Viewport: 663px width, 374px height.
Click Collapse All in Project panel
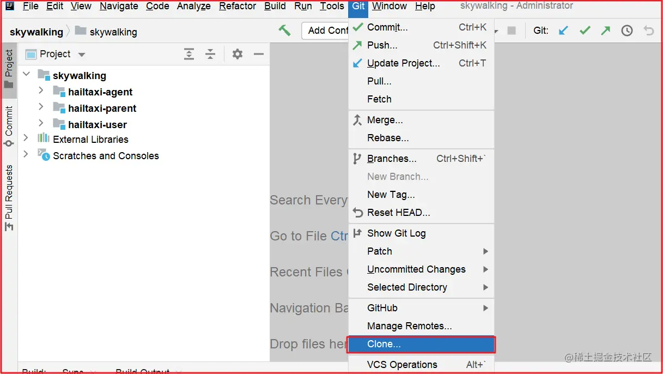click(210, 54)
